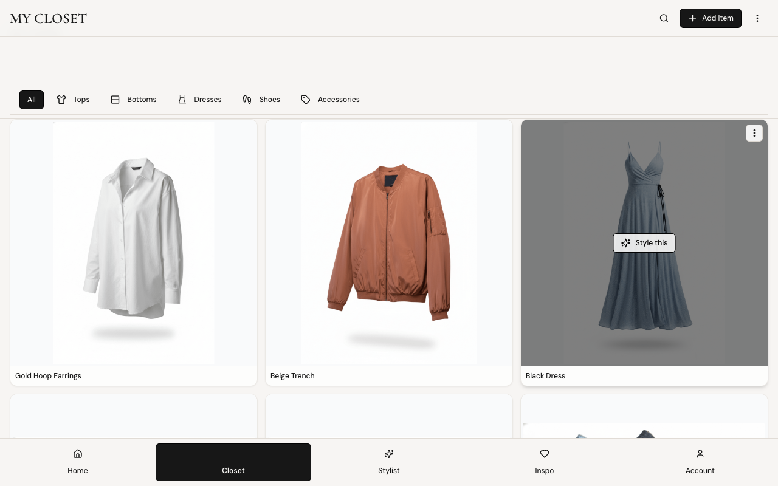The width and height of the screenshot is (778, 486).
Task: Click the MY CLOSET title
Action: click(49, 18)
